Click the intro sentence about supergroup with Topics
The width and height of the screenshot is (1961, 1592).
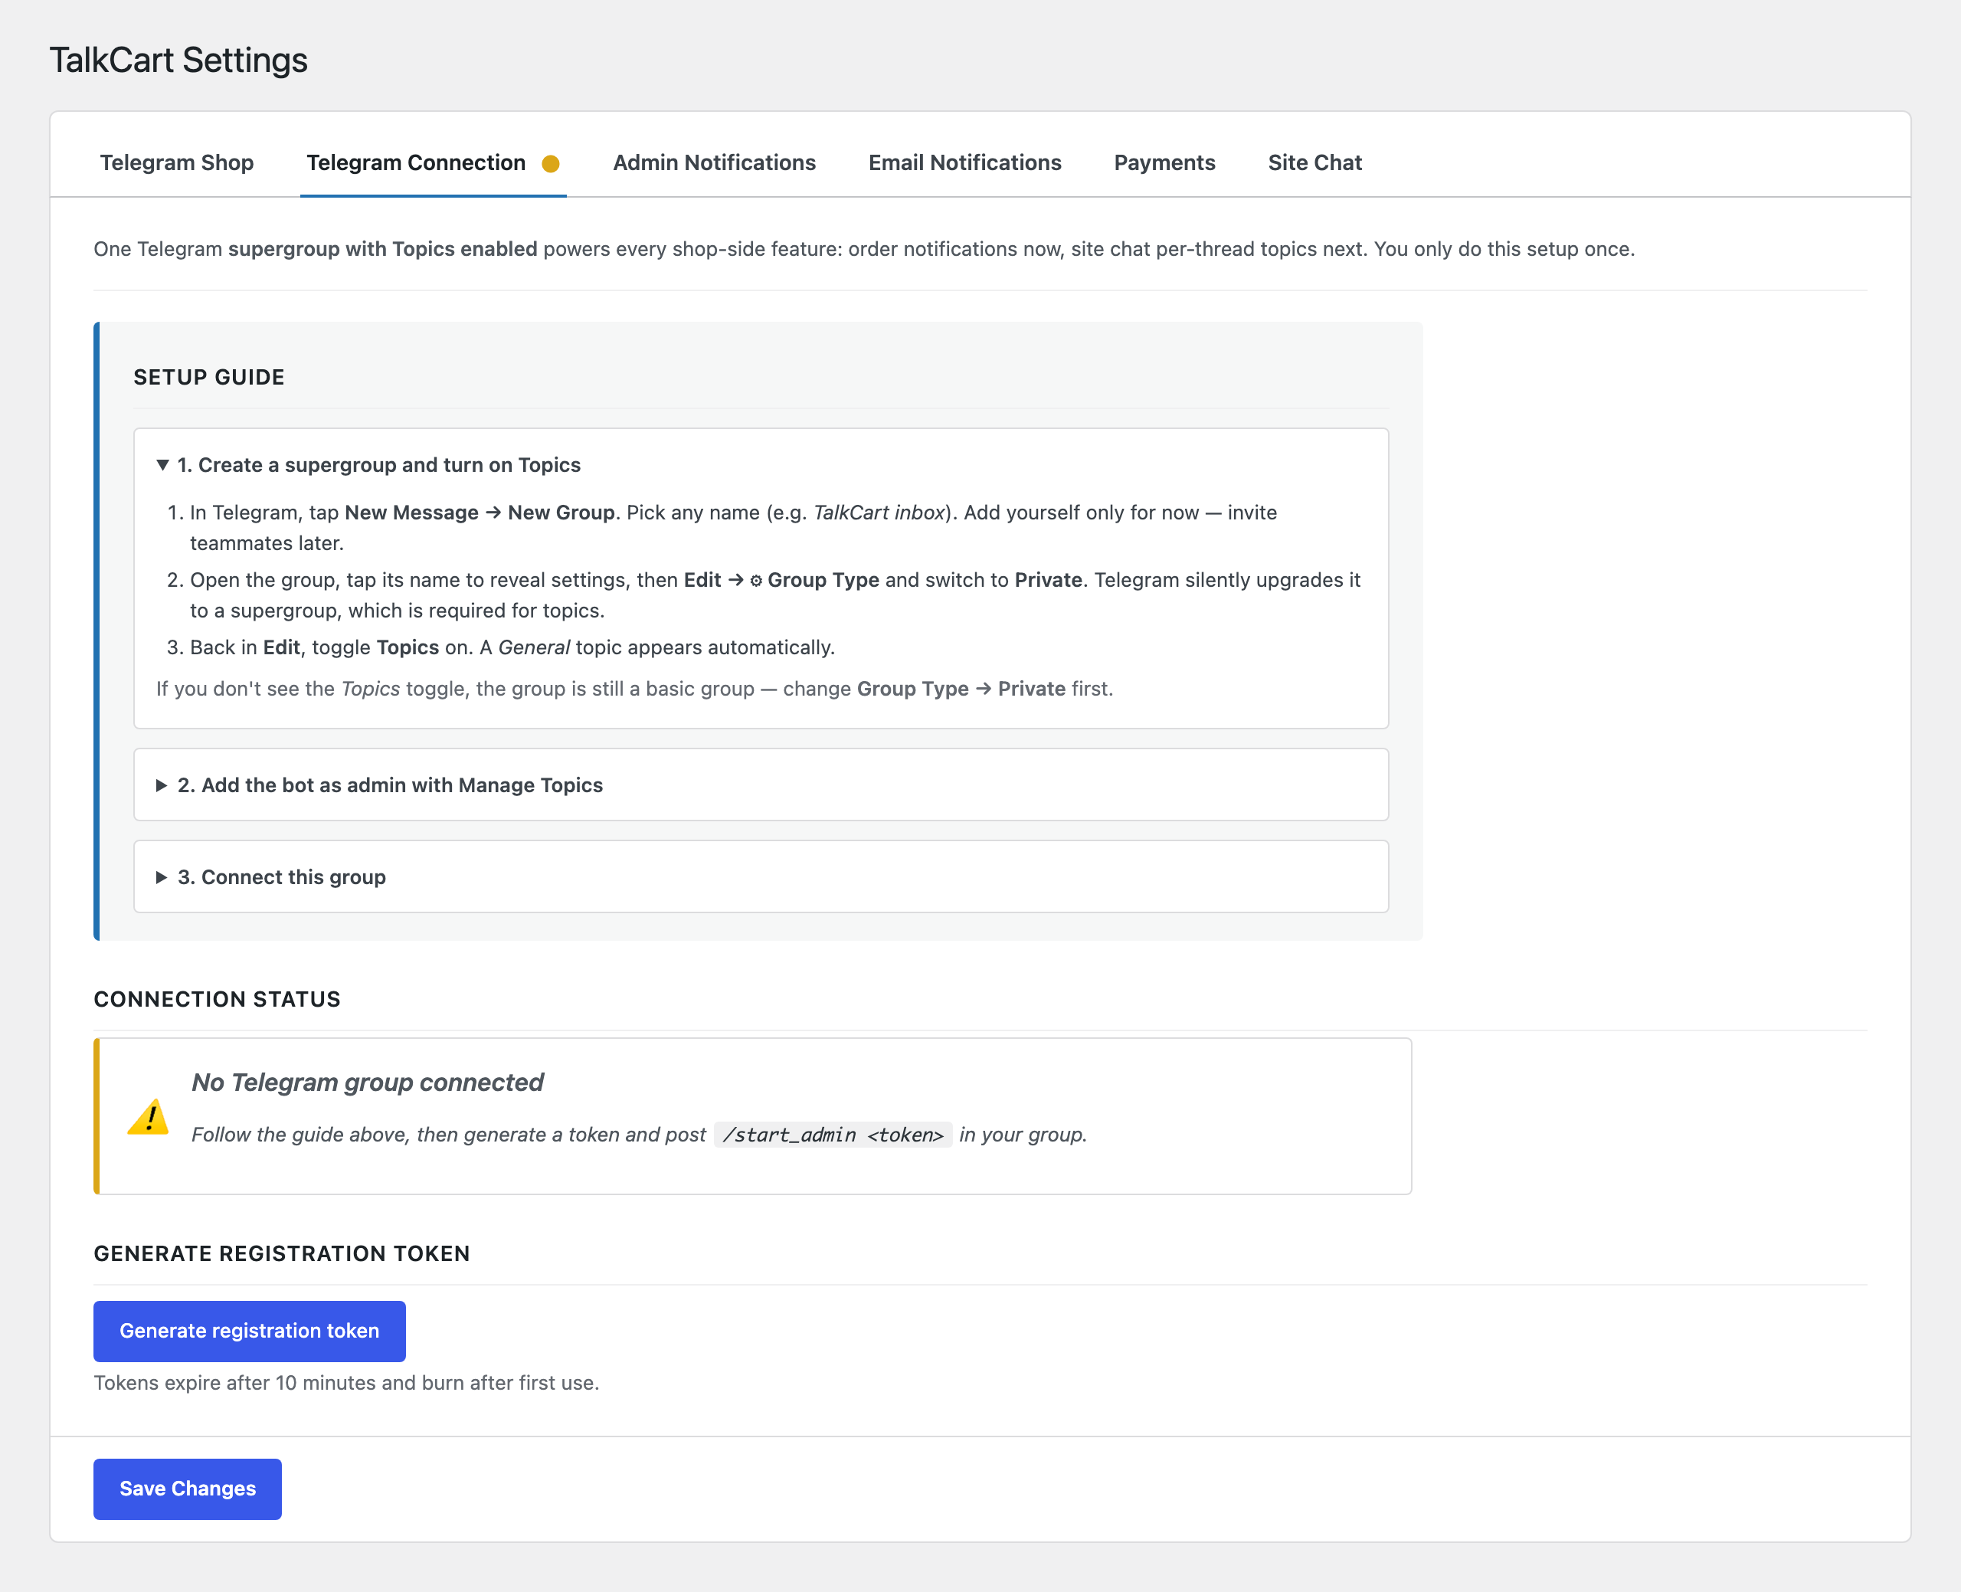[x=863, y=248]
